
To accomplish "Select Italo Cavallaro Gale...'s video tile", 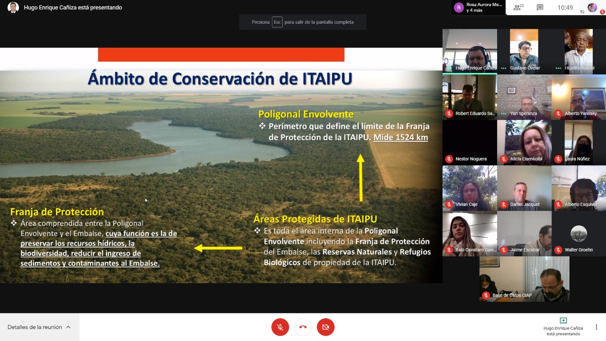I will click(x=470, y=233).
